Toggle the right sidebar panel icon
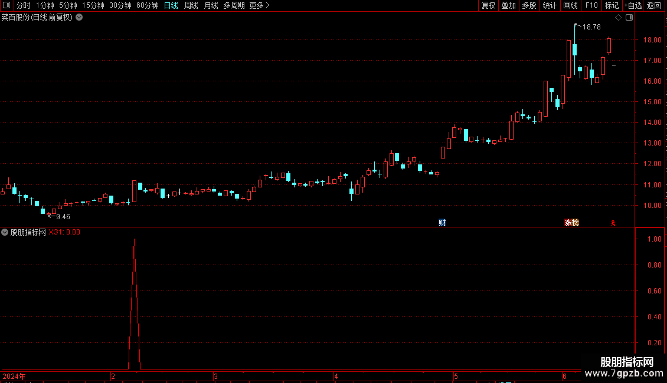Viewport: 667px width, 383px height. click(629, 18)
